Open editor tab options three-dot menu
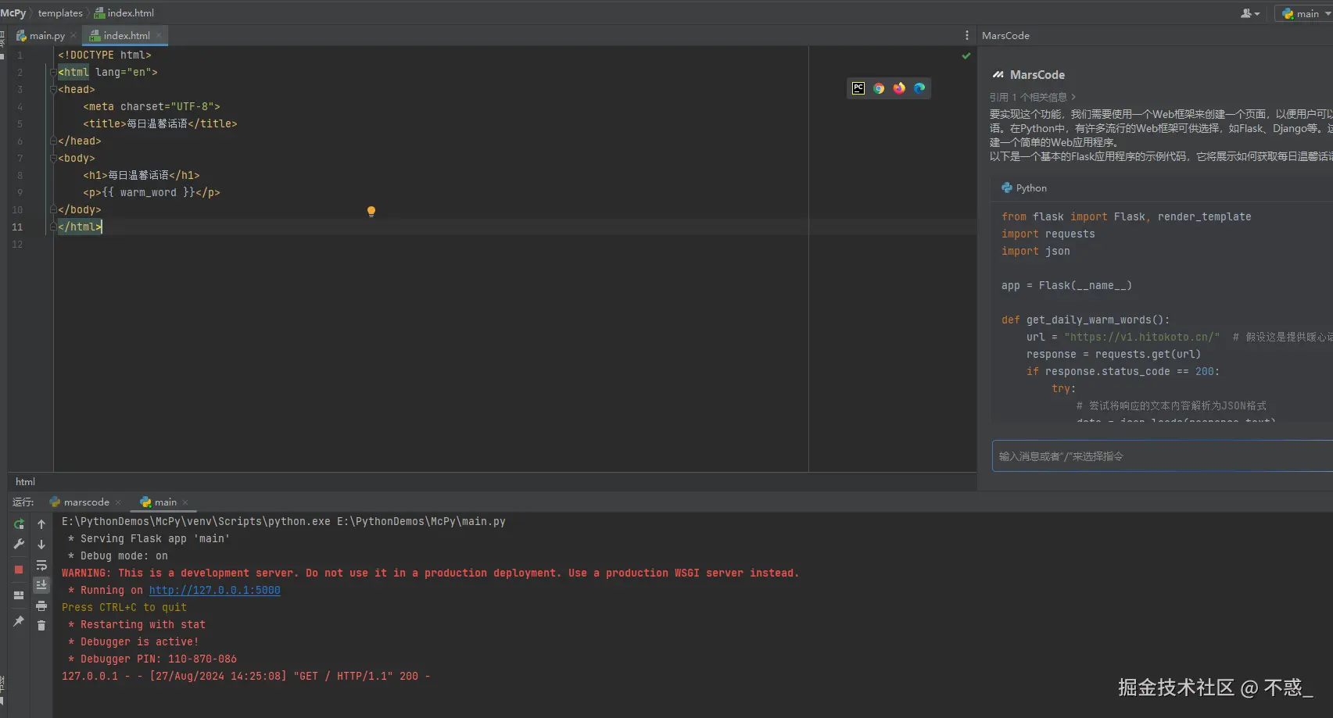The image size is (1333, 718). click(967, 35)
